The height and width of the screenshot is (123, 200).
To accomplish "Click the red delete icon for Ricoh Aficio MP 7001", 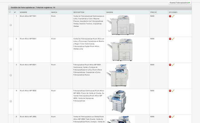I will pos(170,16).
